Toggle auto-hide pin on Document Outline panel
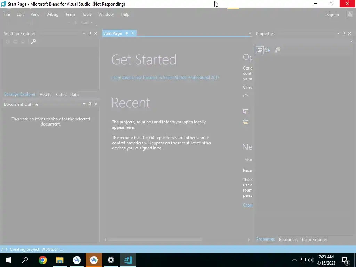 pyautogui.click(x=90, y=104)
